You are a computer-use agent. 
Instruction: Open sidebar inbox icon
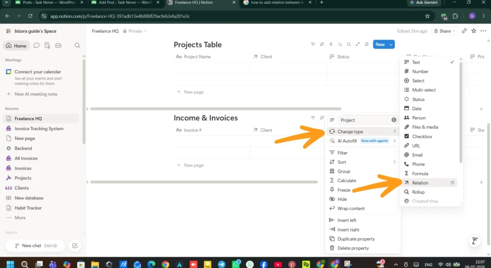(58, 46)
